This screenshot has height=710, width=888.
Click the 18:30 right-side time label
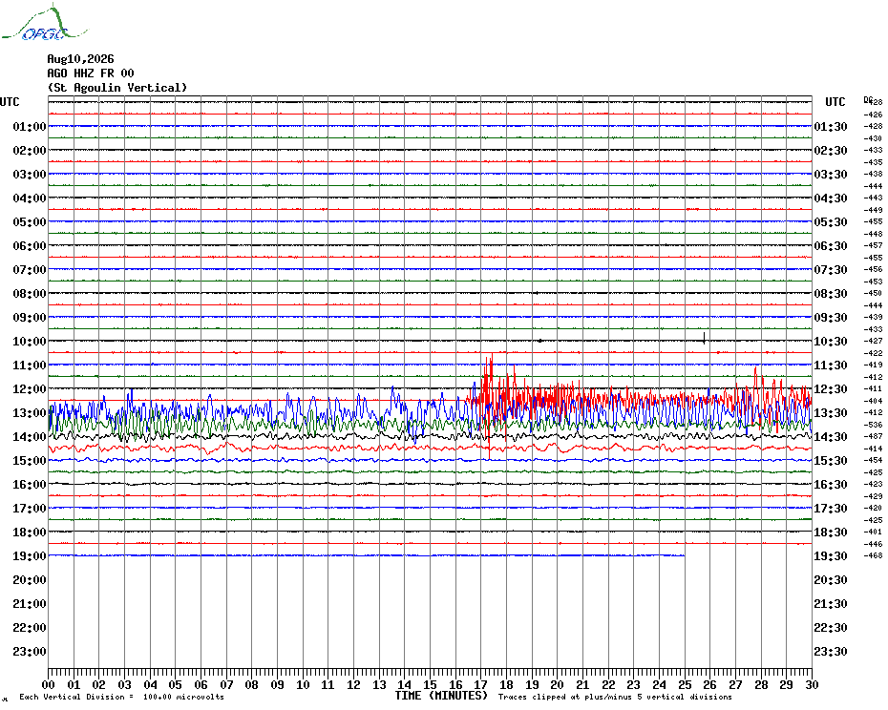831,532
